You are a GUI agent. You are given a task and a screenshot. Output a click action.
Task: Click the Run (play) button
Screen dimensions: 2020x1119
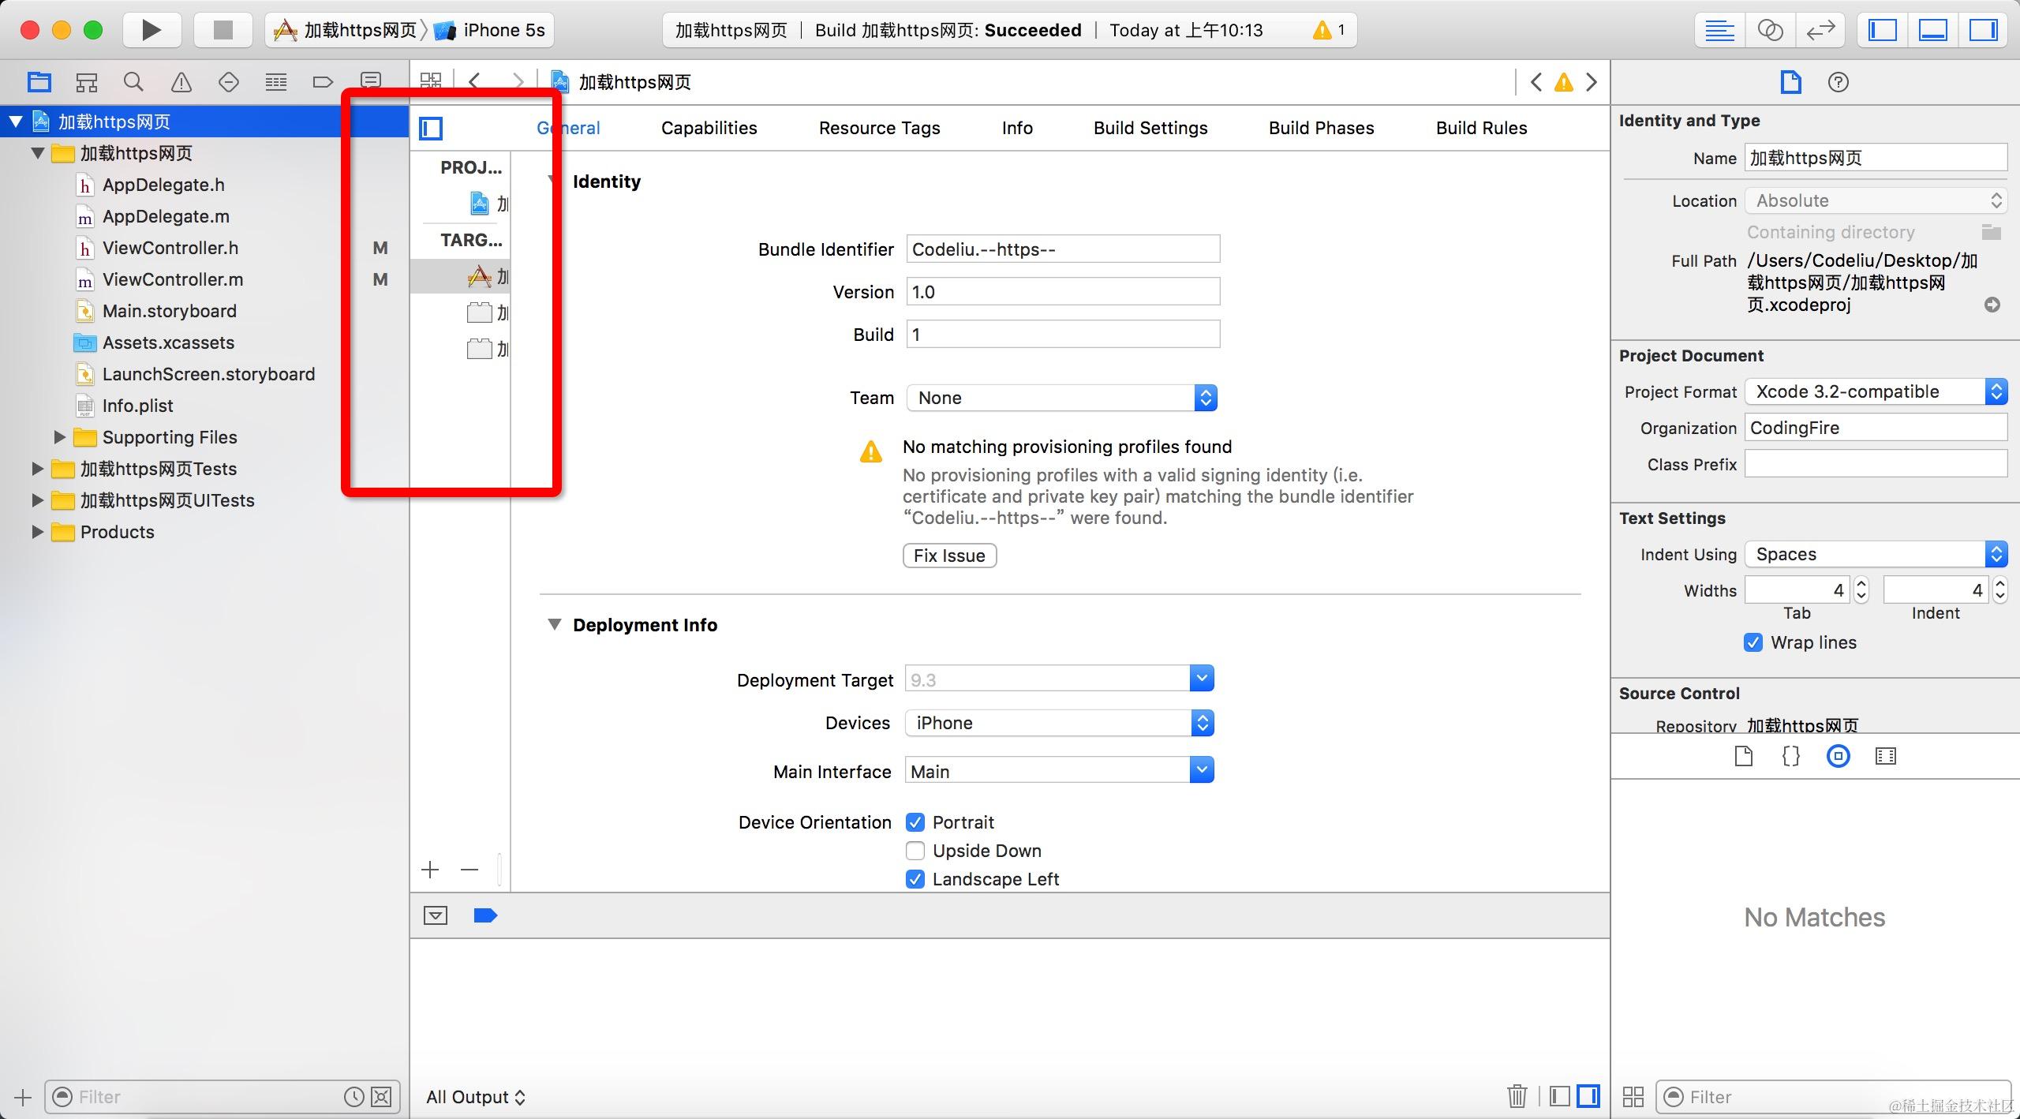pos(151,30)
